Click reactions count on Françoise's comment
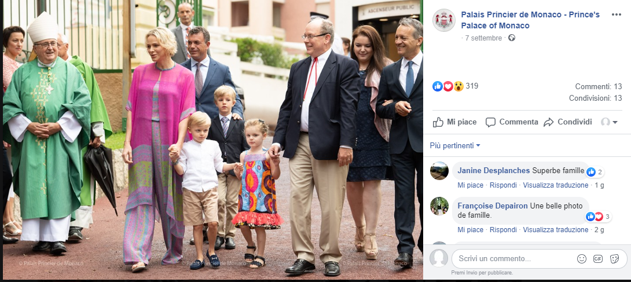The image size is (631, 282). (599, 217)
